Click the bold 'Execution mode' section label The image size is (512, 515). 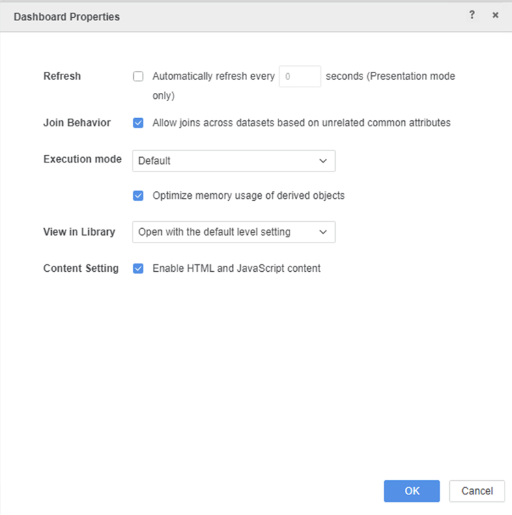click(x=83, y=159)
